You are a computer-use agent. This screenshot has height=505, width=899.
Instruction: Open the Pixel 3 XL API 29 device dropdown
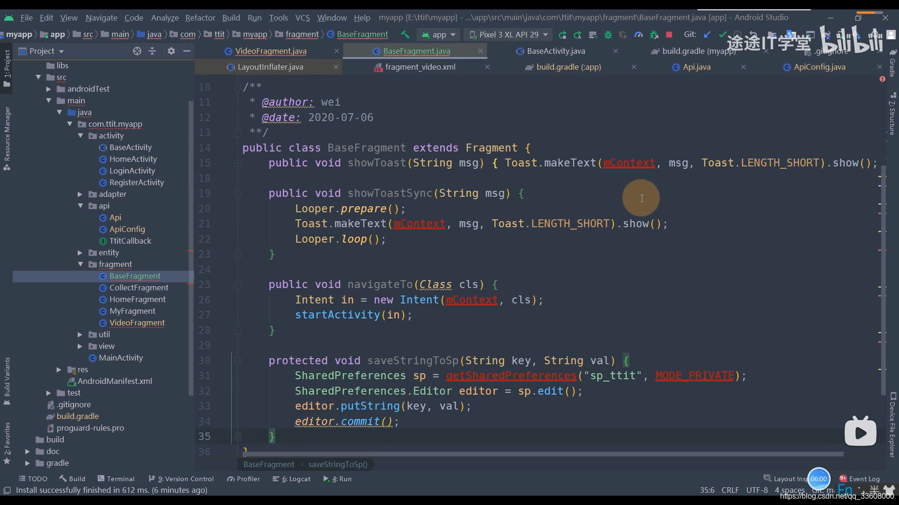[x=508, y=35]
